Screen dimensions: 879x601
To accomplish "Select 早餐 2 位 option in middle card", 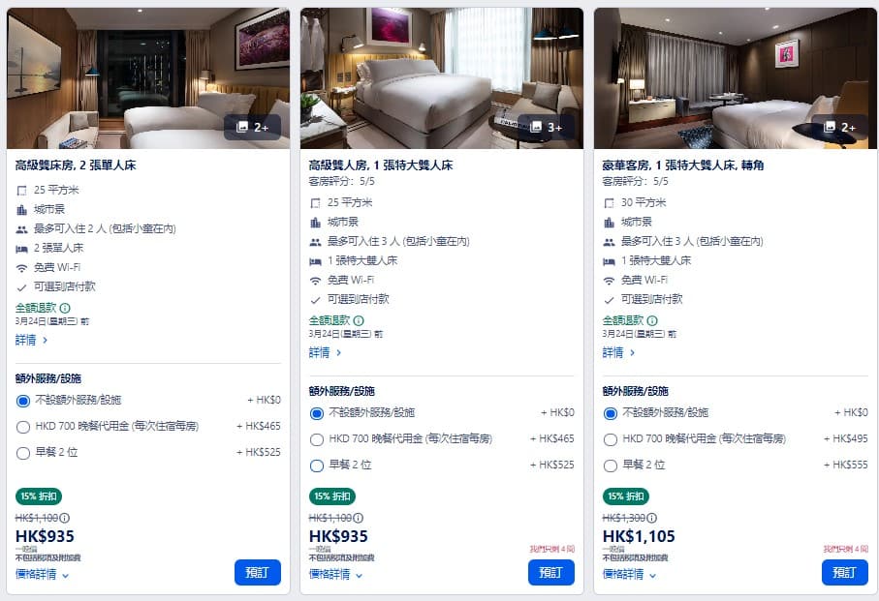I will click(x=317, y=466).
